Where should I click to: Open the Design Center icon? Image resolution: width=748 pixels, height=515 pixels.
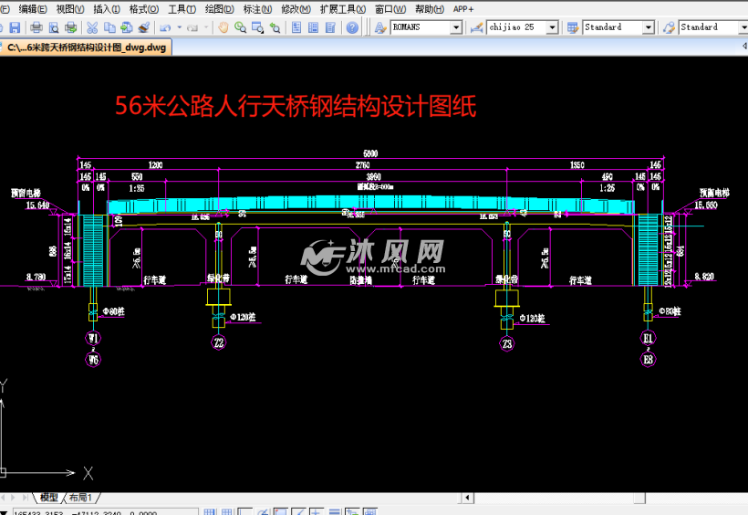pos(314,27)
